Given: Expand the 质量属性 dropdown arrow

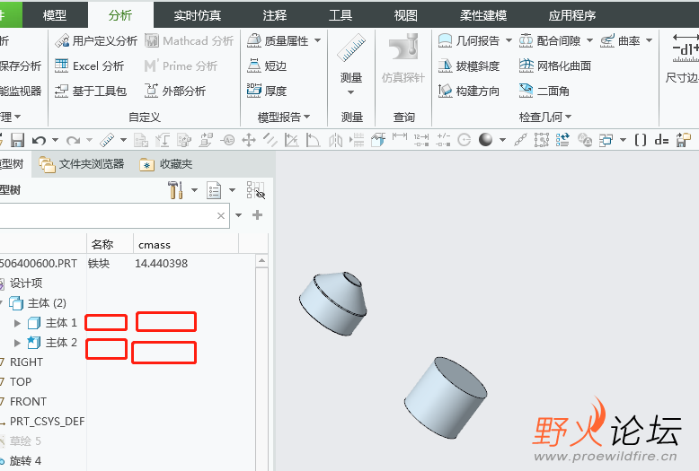Looking at the screenshot, I should click(317, 40).
